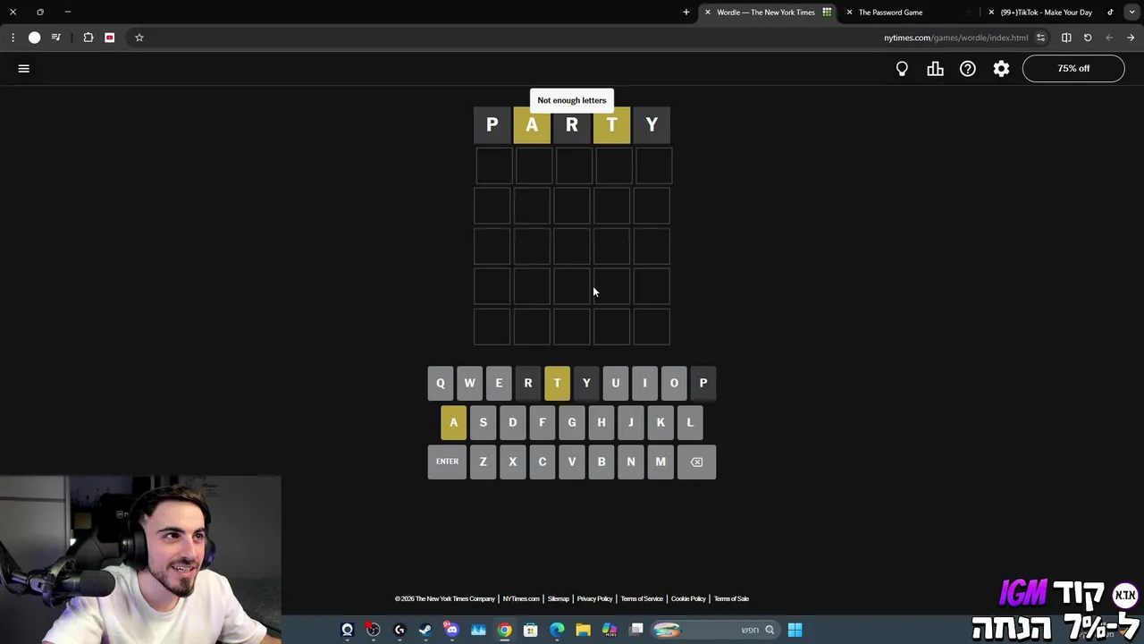Open the media controls playlist icon
1144x644 pixels.
[56, 38]
